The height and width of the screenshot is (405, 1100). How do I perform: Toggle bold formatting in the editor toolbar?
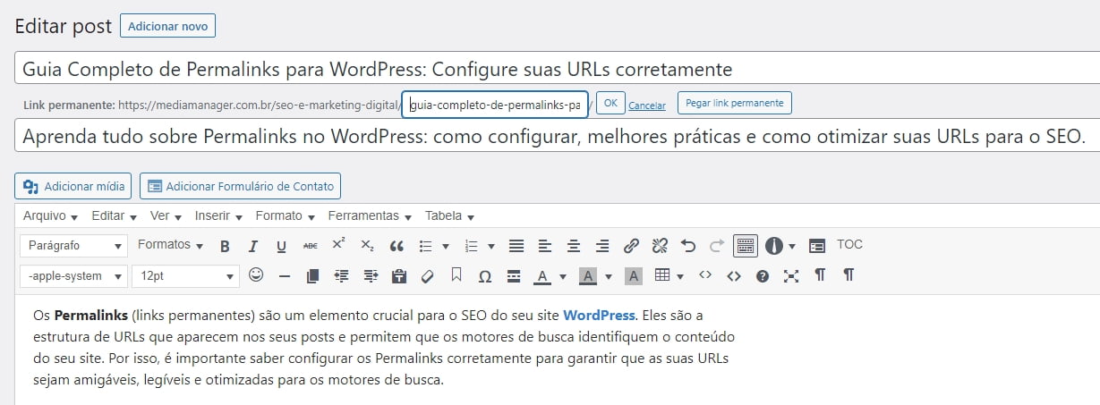(225, 246)
